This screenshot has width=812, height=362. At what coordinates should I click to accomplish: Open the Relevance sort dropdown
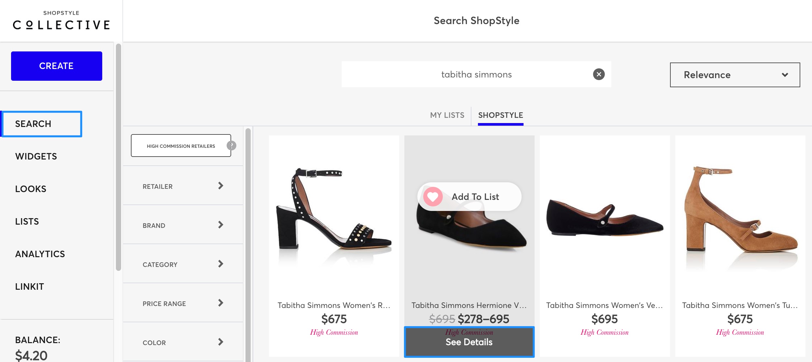click(735, 75)
